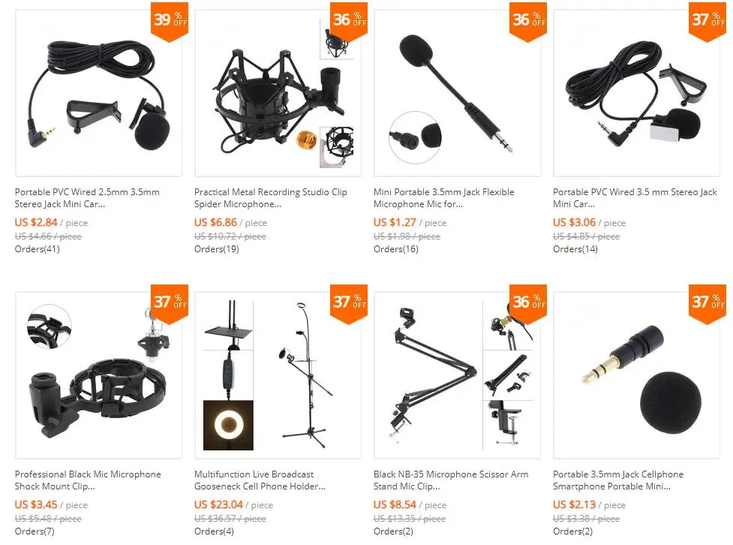Open 'Portable PVC Wired 2.5mm 3.5mm' title link

[x=87, y=198]
